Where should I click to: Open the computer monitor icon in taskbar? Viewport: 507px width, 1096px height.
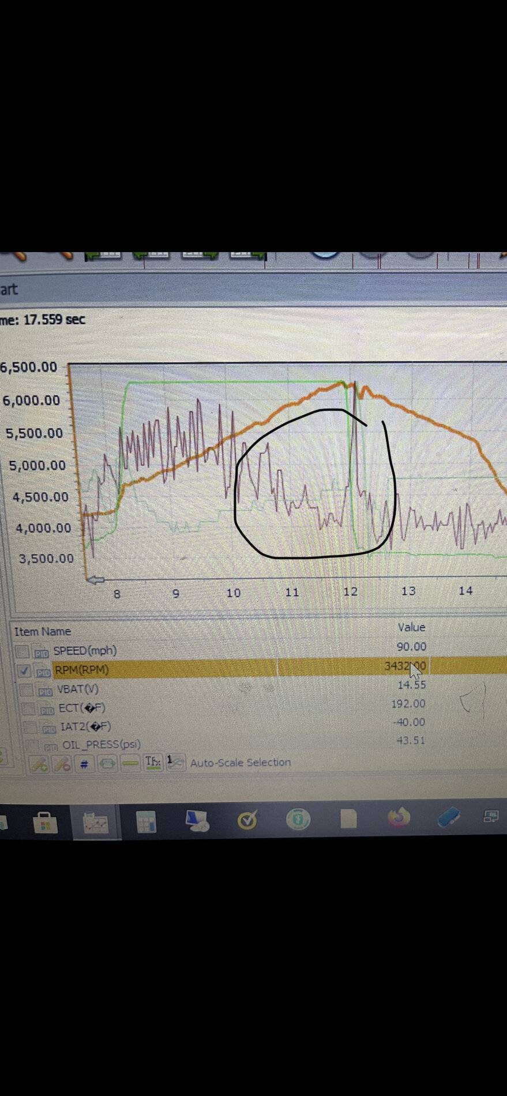tap(197, 820)
